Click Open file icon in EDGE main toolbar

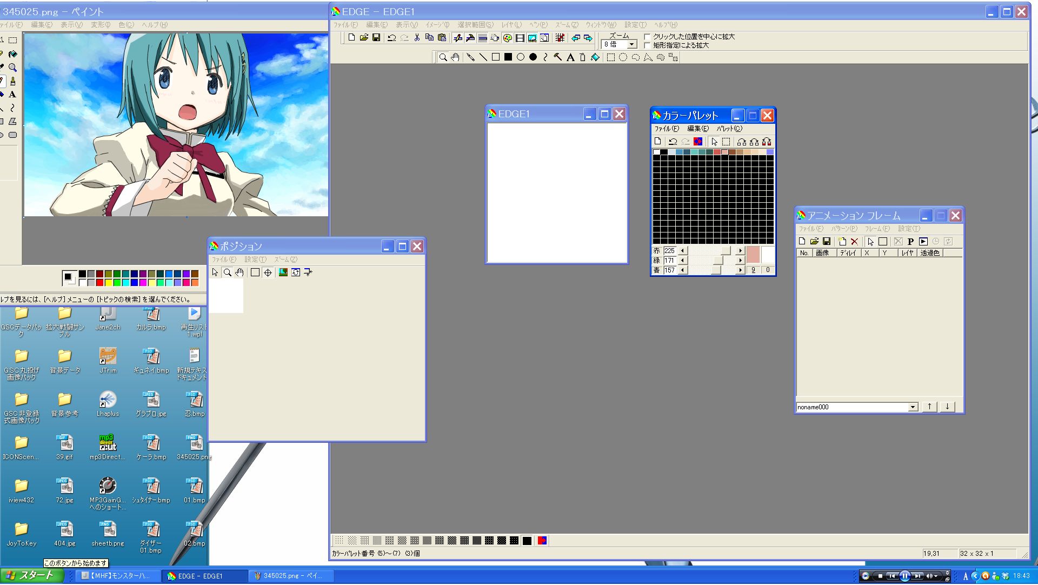364,37
